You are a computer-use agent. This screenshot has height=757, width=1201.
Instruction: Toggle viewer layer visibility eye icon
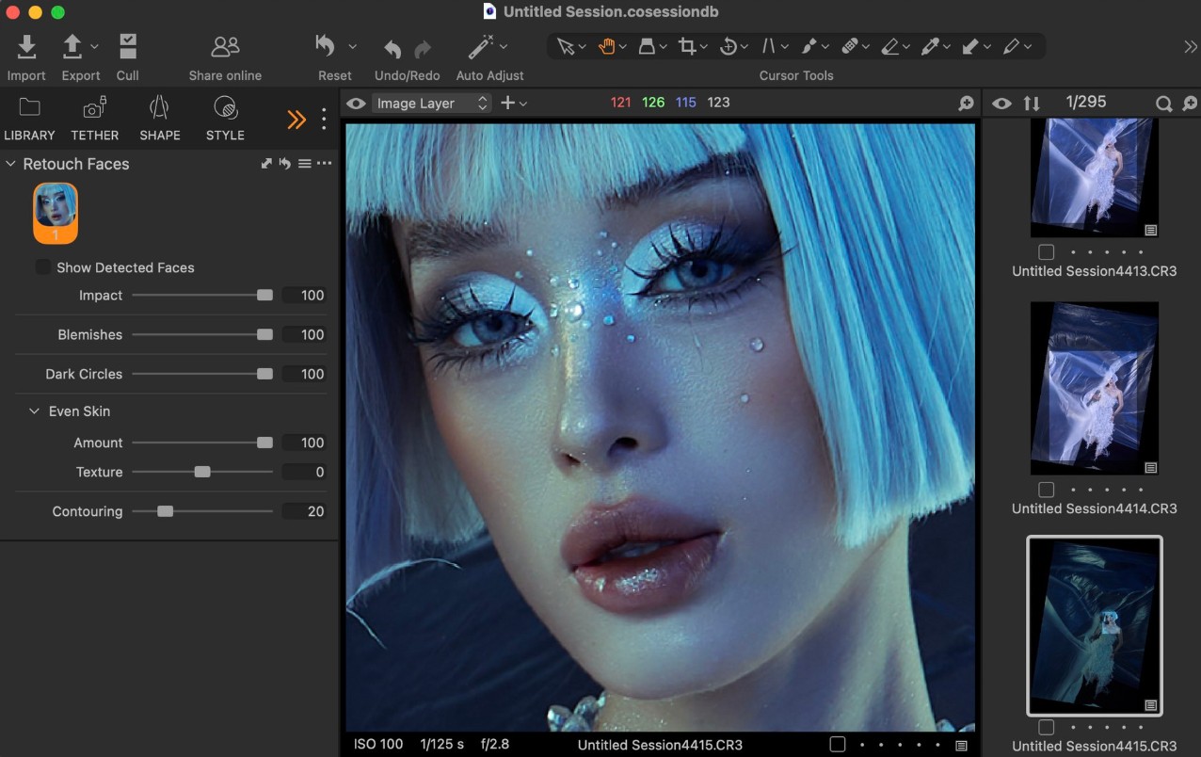coord(356,104)
